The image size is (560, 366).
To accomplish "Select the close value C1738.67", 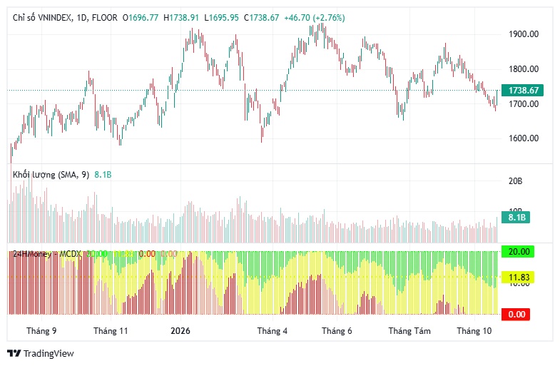I will pos(261,18).
